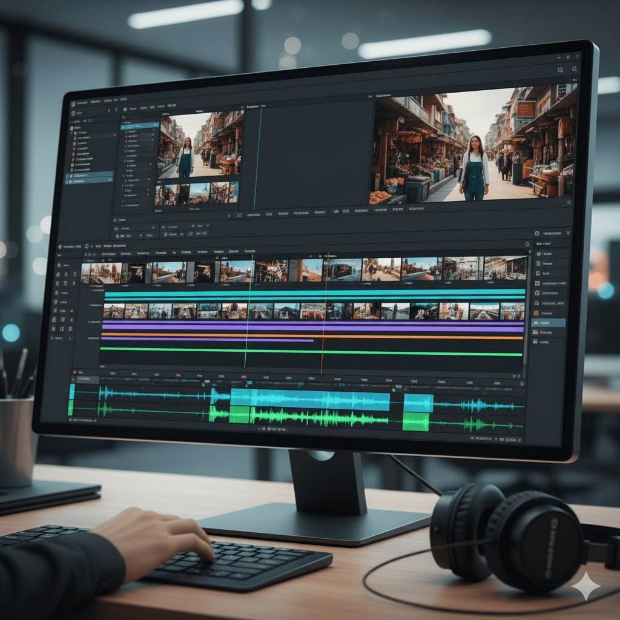This screenshot has height=620, width=620.
Task: Select the blue-sky cityscape thumbnail under source preview
Action: click(x=200, y=193)
